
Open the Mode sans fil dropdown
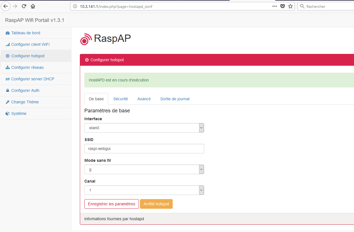(144, 169)
